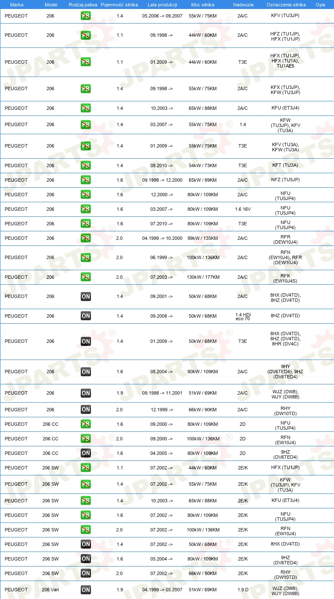Viewport: 334px width, 599px height.
Task: Select the 206 Van model cell
Action: 50,590
